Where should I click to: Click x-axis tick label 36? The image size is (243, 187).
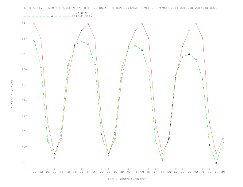point(115,172)
